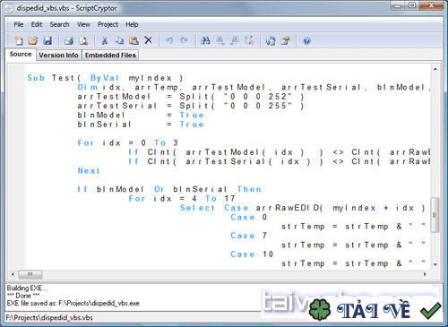This screenshot has width=448, height=327.
Task: Open the Edit menu
Action: tap(37, 24)
